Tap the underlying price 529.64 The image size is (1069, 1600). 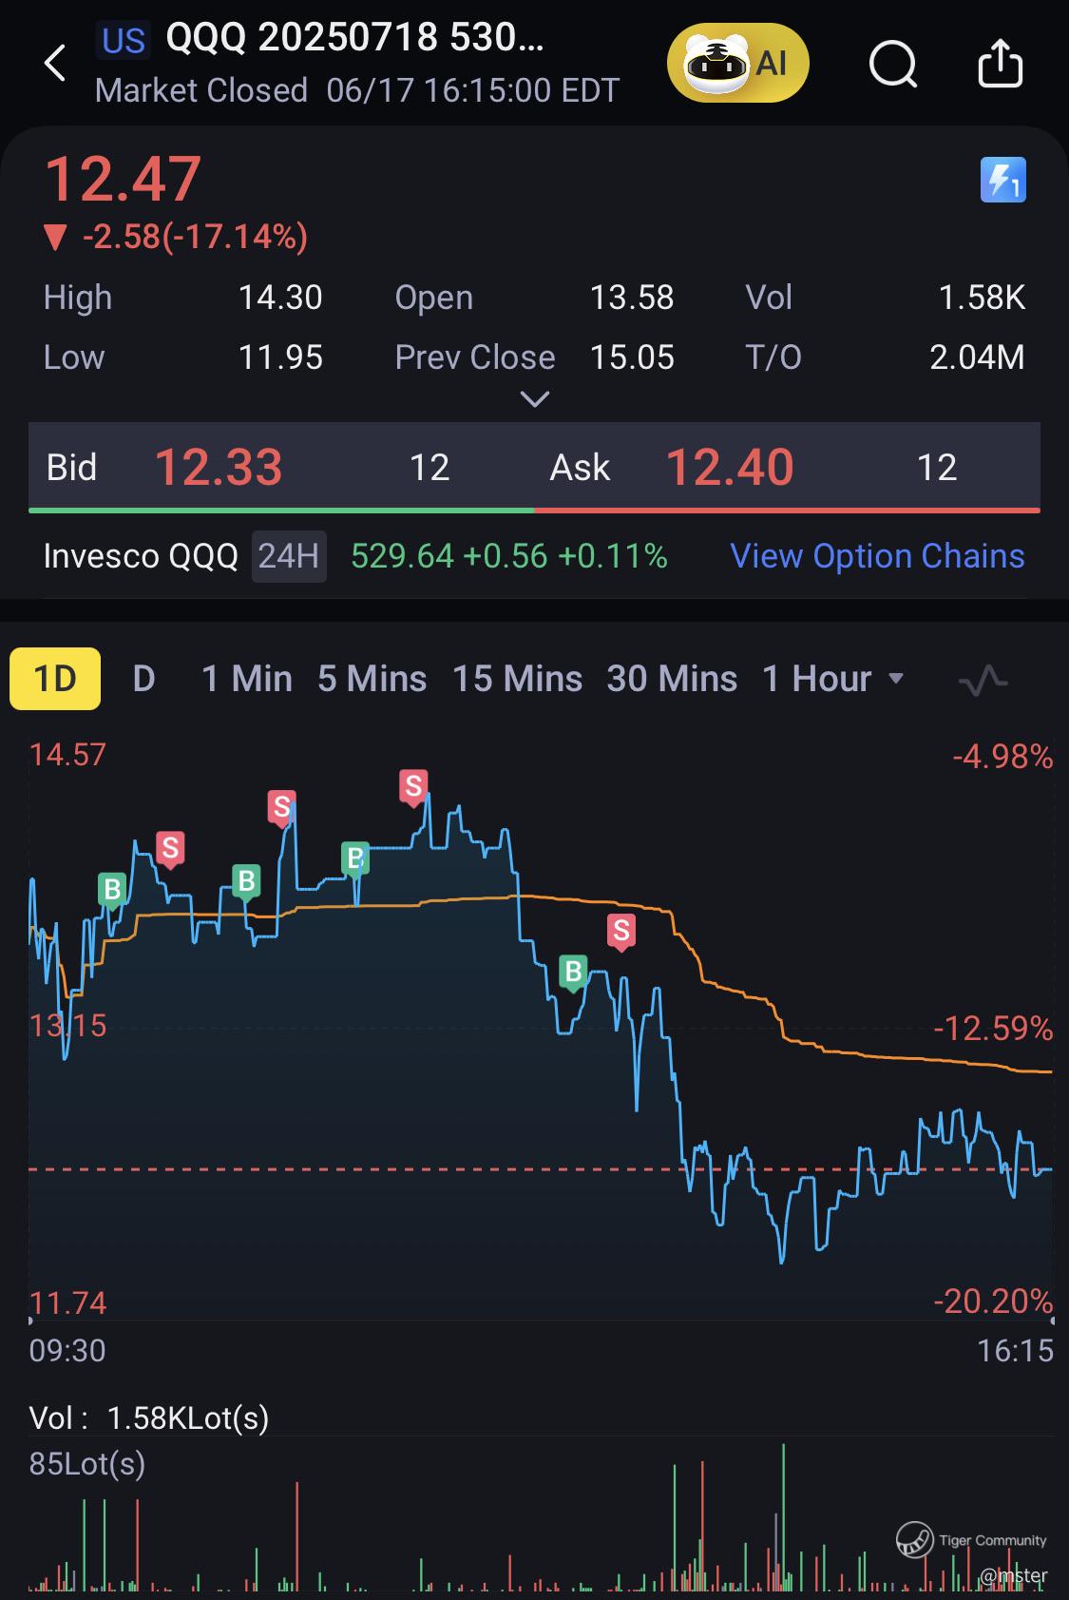[x=403, y=556]
